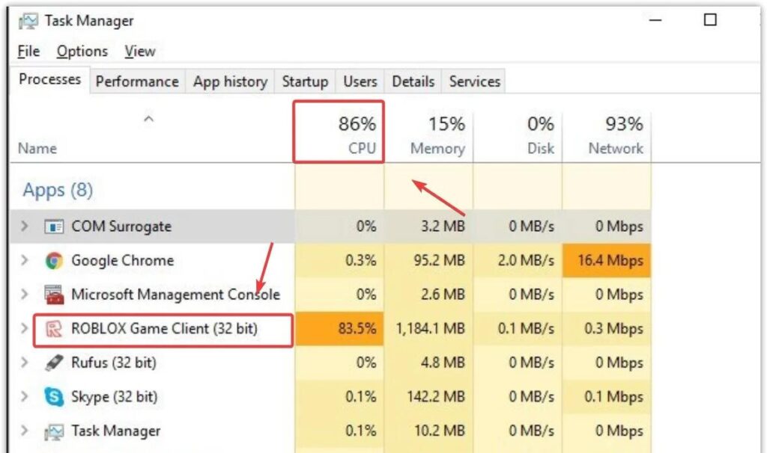Click the COM Surrogate process icon

point(54,226)
